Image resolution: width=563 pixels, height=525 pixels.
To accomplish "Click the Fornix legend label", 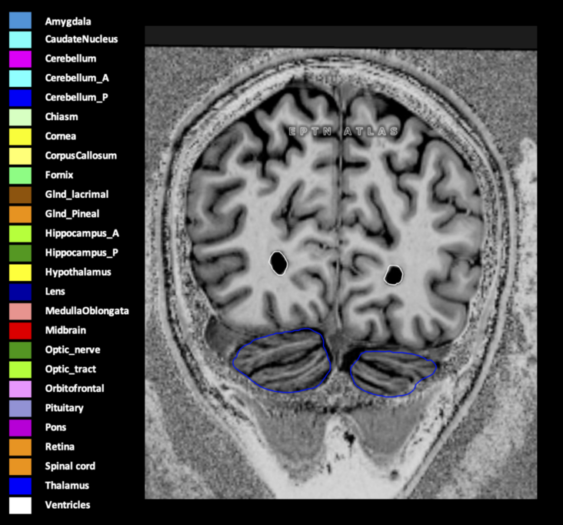I will pyautogui.click(x=59, y=175).
